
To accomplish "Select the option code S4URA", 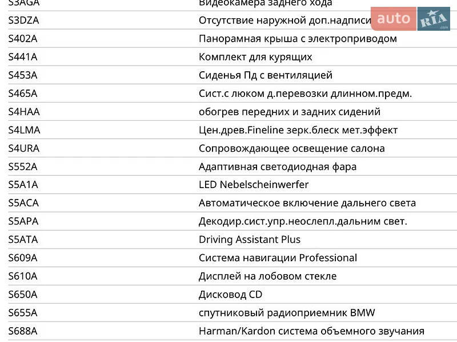I will point(24,149).
